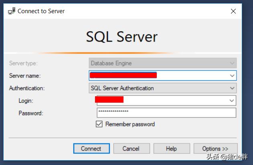Viewport: 253px width, 165px height.
Task: Open the Server name dropdown arrow
Action: (232, 76)
